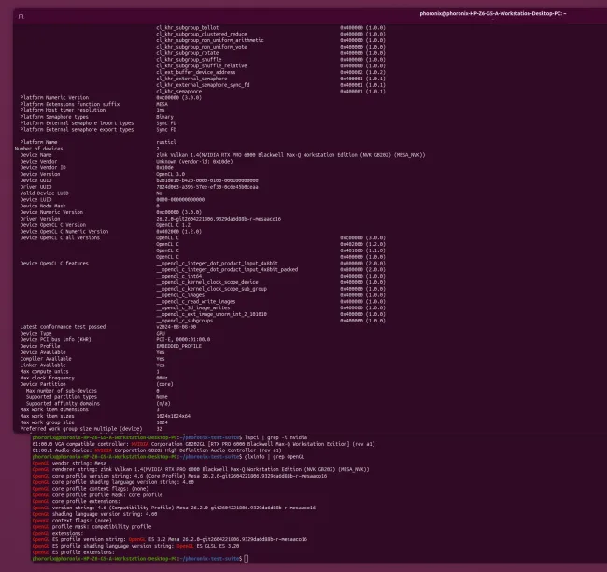Click 'Max work item dimensions' label
This screenshot has height=572, width=607.
(x=54, y=409)
